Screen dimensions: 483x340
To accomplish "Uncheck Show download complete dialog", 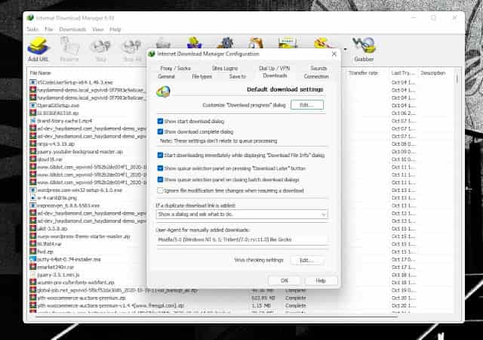I will tap(160, 131).
